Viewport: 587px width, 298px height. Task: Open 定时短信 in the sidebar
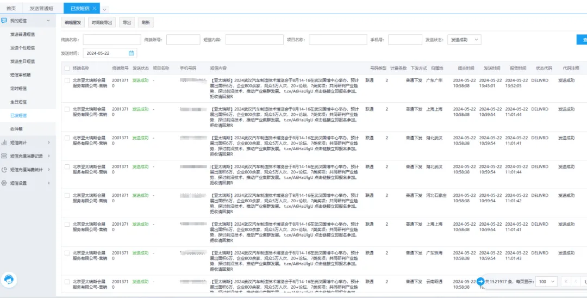point(18,88)
